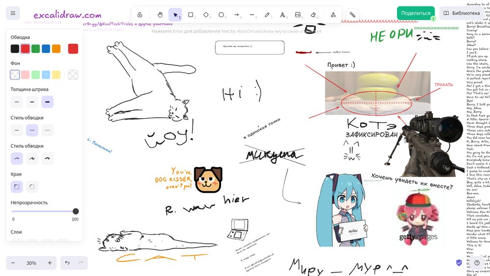Pick the pink background swatch
Viewport: 490px width, 276px height.
25,75
